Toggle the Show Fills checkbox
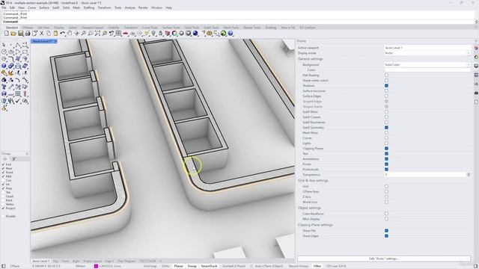This screenshot has width=479, height=269. click(386, 231)
